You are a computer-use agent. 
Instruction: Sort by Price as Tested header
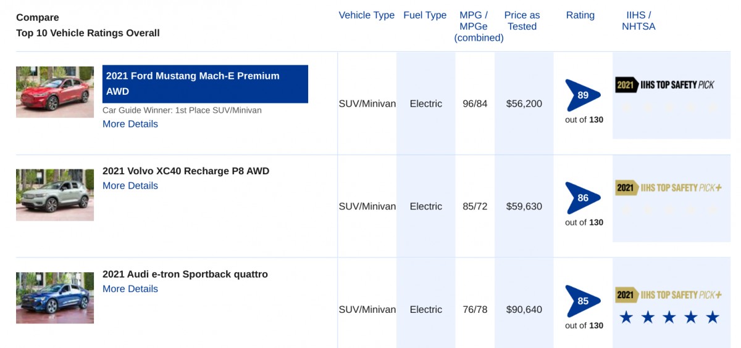point(522,21)
